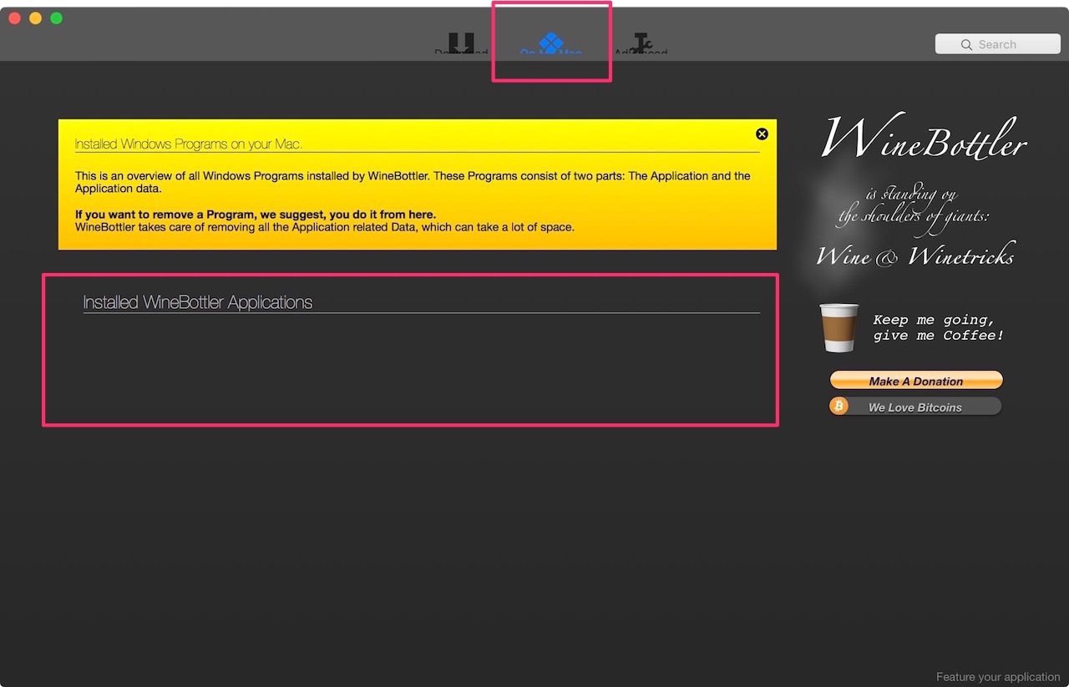Viewport: 1069px width, 687px height.
Task: Click the orange Bitcoin logo icon
Action: [838, 407]
